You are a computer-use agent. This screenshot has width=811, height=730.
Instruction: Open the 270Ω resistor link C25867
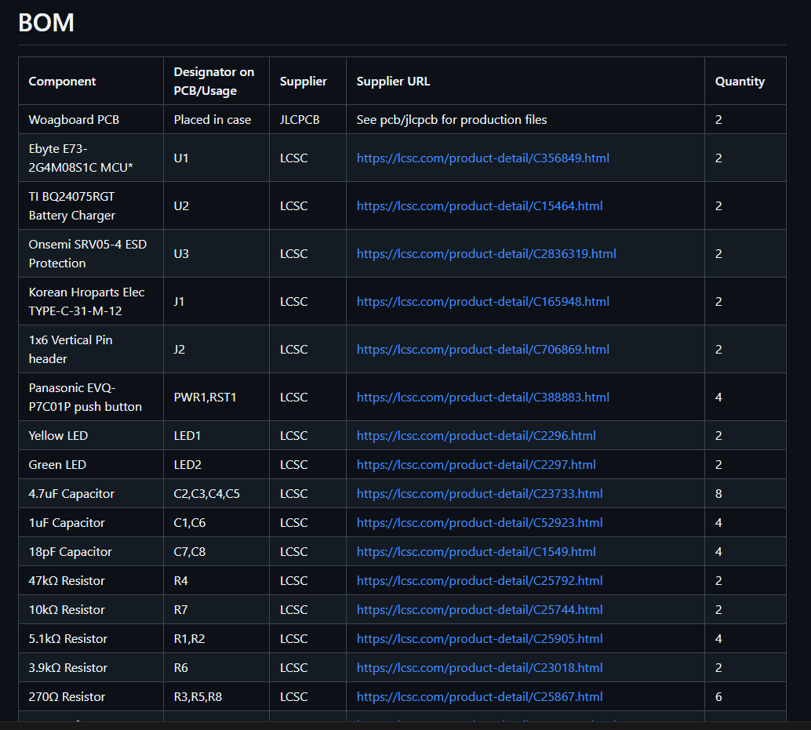479,696
